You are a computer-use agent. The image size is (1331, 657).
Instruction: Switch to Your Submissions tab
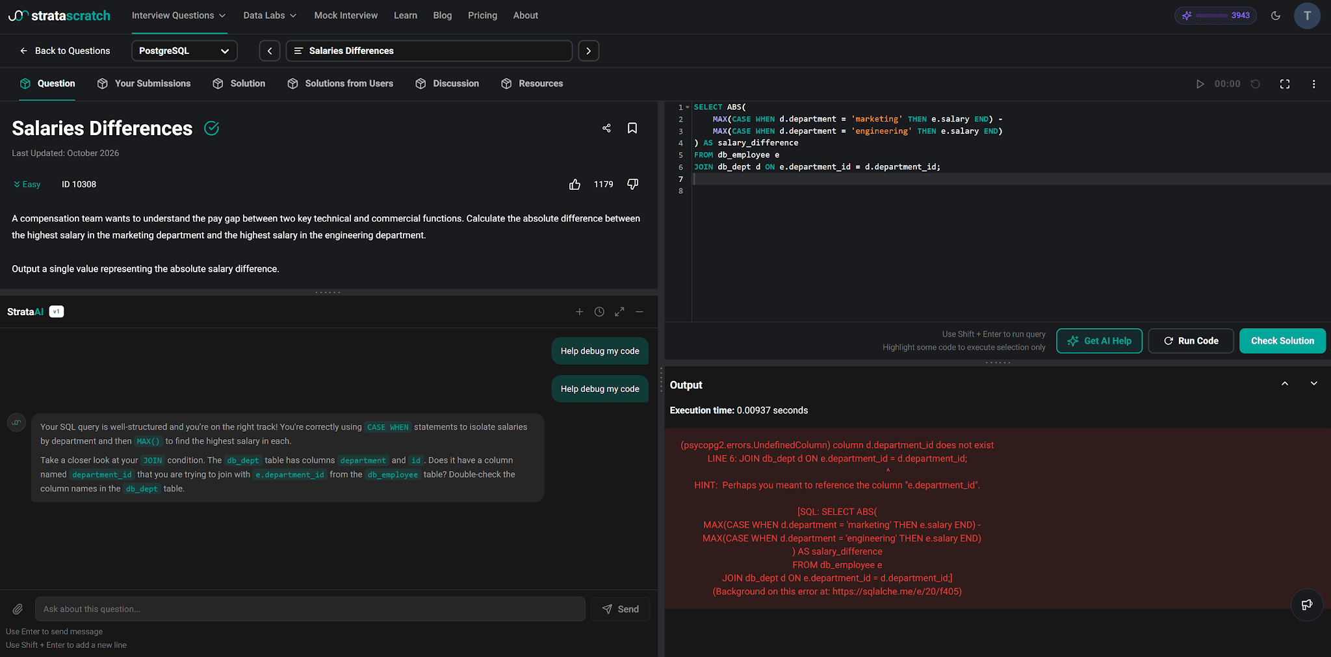(144, 84)
